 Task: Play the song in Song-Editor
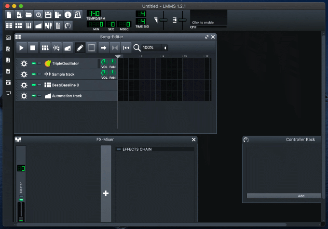click(21, 48)
